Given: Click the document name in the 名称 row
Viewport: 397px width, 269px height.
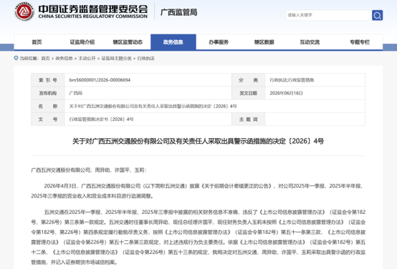Looking at the screenshot, I should 153,106.
